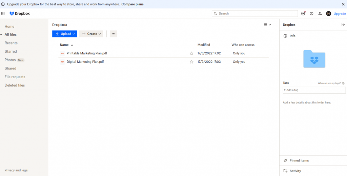Open the more options ellipsis button

point(114,34)
